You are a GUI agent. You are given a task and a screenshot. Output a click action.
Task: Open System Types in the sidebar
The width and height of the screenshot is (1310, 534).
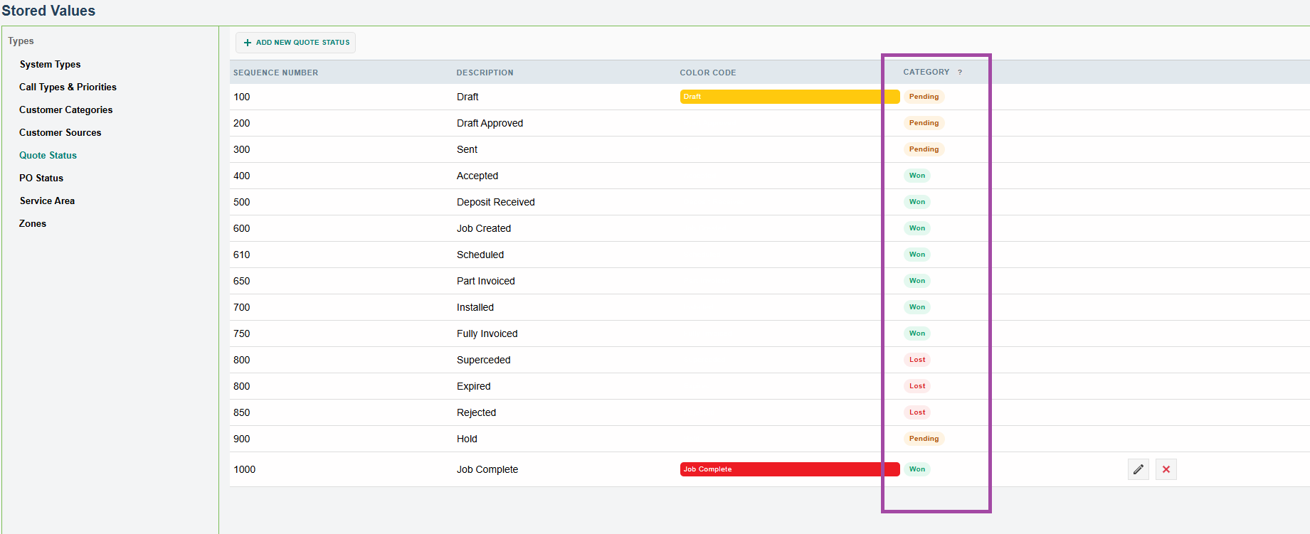(x=50, y=64)
